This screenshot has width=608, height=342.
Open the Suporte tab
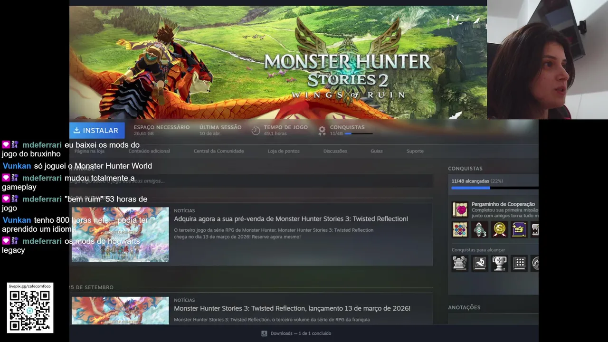(x=415, y=151)
